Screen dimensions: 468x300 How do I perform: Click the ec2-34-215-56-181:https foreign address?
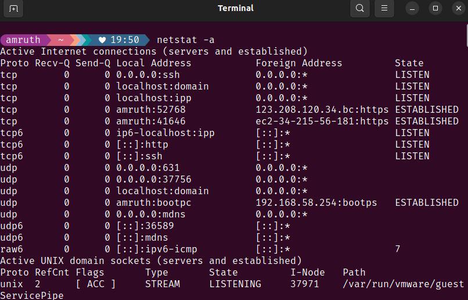click(x=322, y=122)
